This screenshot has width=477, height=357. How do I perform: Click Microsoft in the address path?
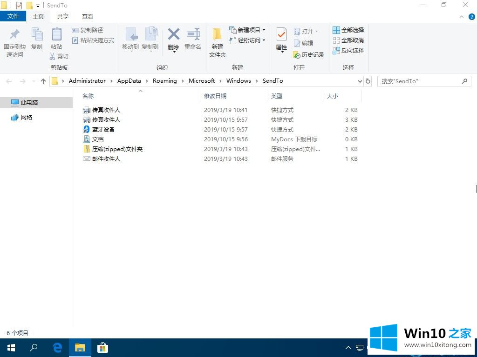202,81
